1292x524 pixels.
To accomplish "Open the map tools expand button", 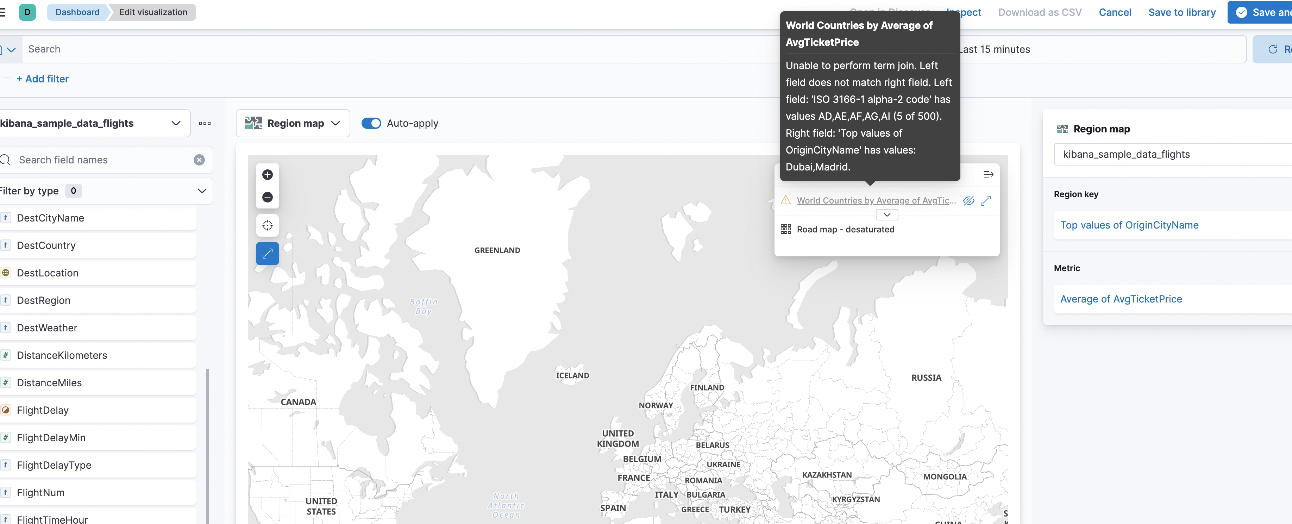I will [267, 254].
